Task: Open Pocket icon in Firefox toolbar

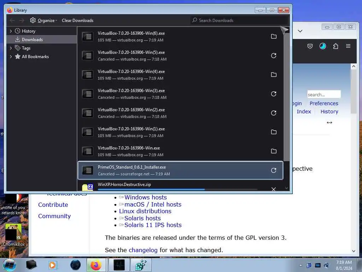Action: 310,46
